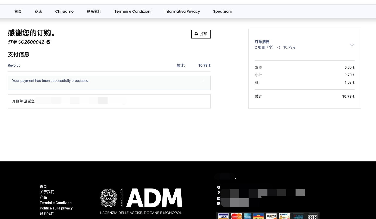
Task: Click the Visa payment logo
Action: click(x=223, y=216)
